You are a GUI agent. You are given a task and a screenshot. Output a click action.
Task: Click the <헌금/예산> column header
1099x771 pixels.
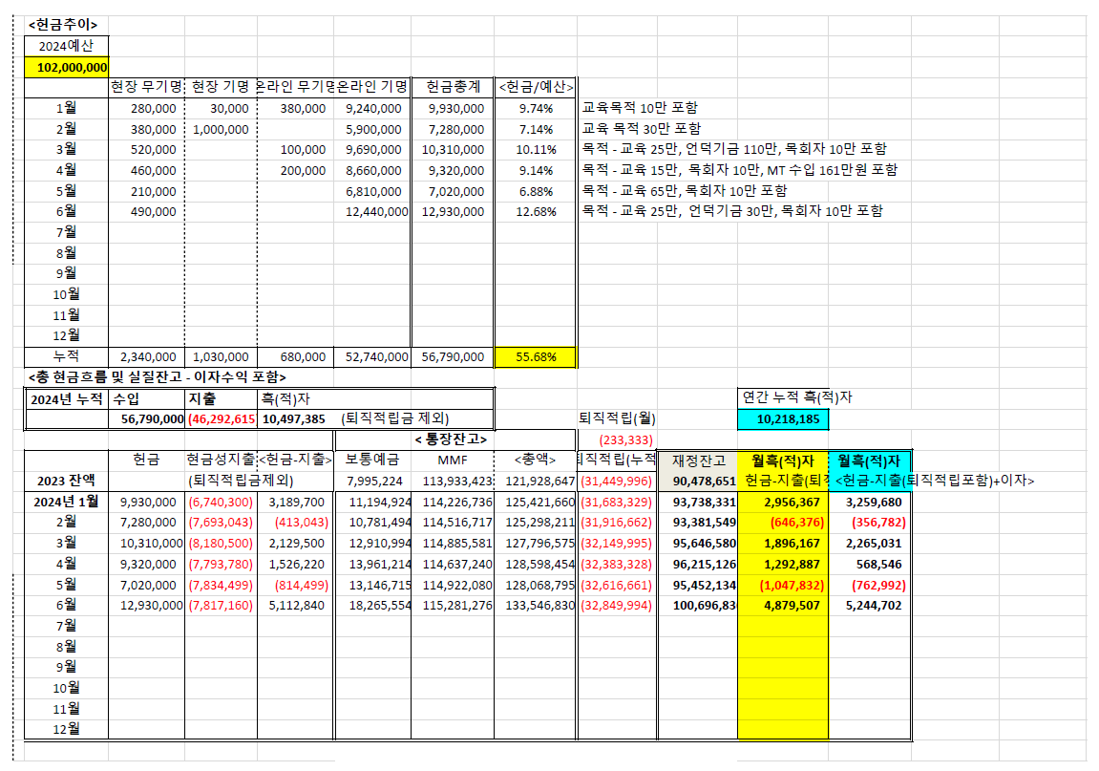tap(535, 87)
